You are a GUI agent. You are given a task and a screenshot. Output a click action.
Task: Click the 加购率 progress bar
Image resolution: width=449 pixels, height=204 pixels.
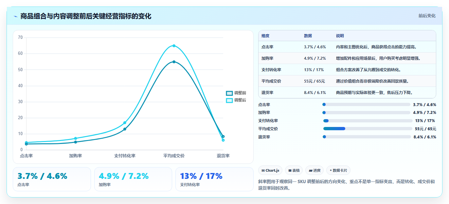(366, 113)
